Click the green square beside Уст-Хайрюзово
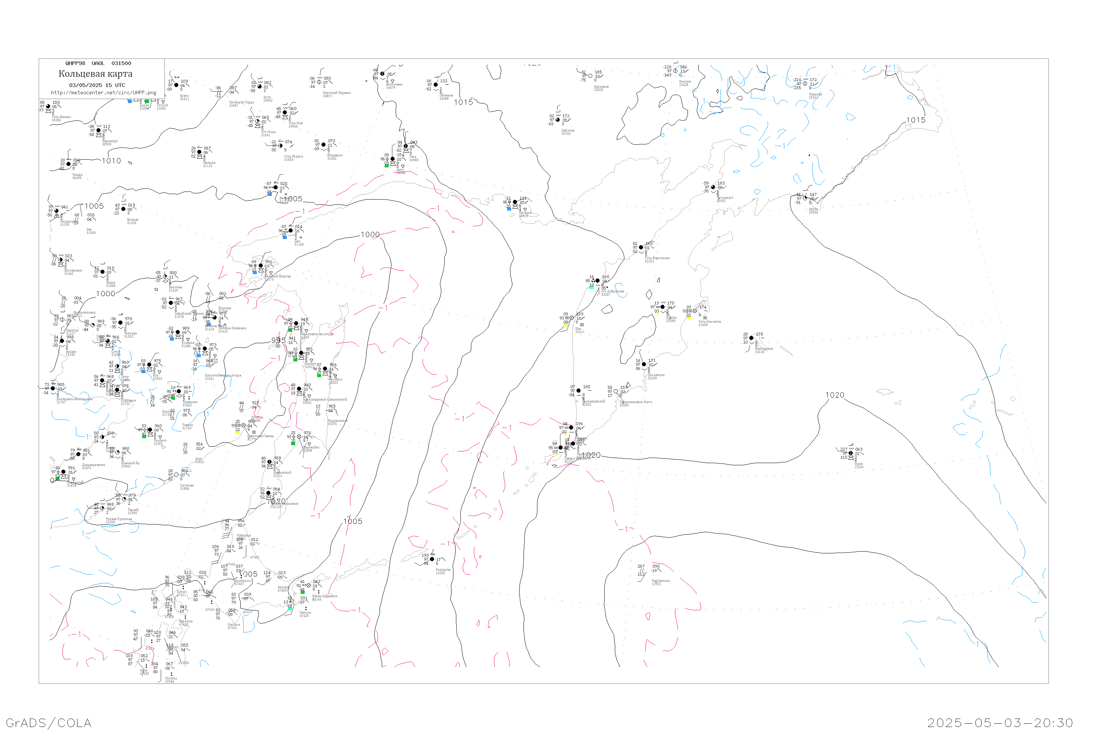The height and width of the screenshot is (731, 1096). (591, 288)
